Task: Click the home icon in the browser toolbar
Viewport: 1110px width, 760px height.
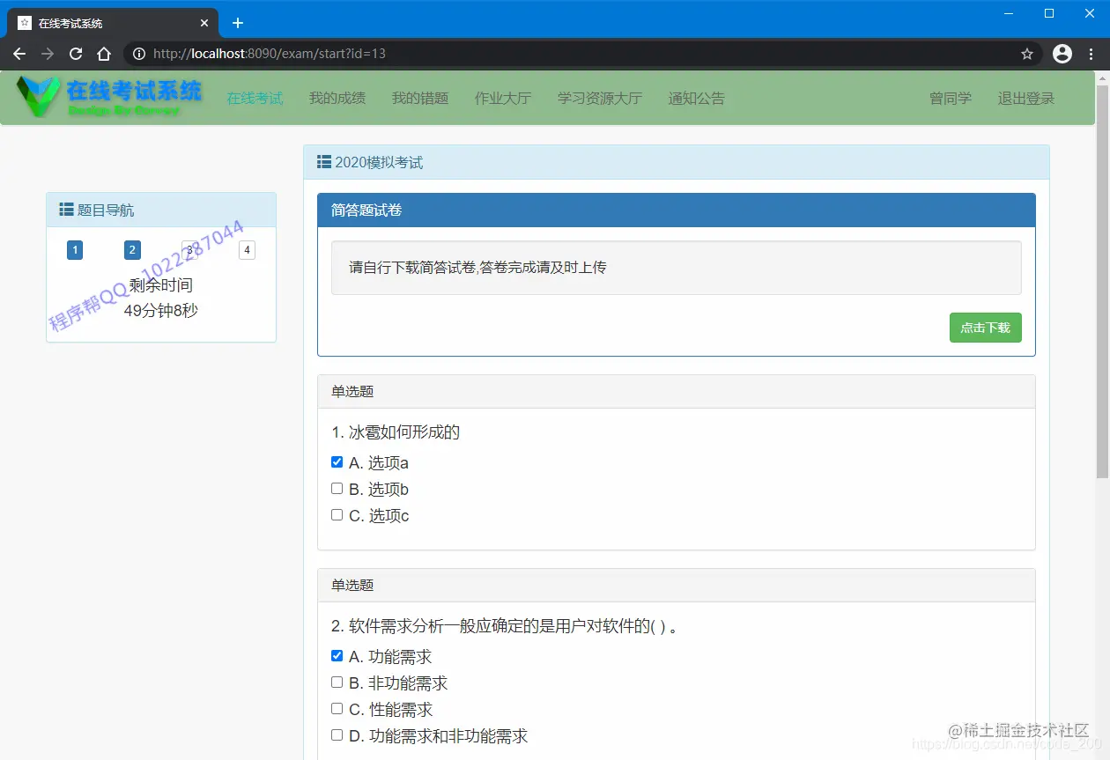Action: click(x=106, y=53)
